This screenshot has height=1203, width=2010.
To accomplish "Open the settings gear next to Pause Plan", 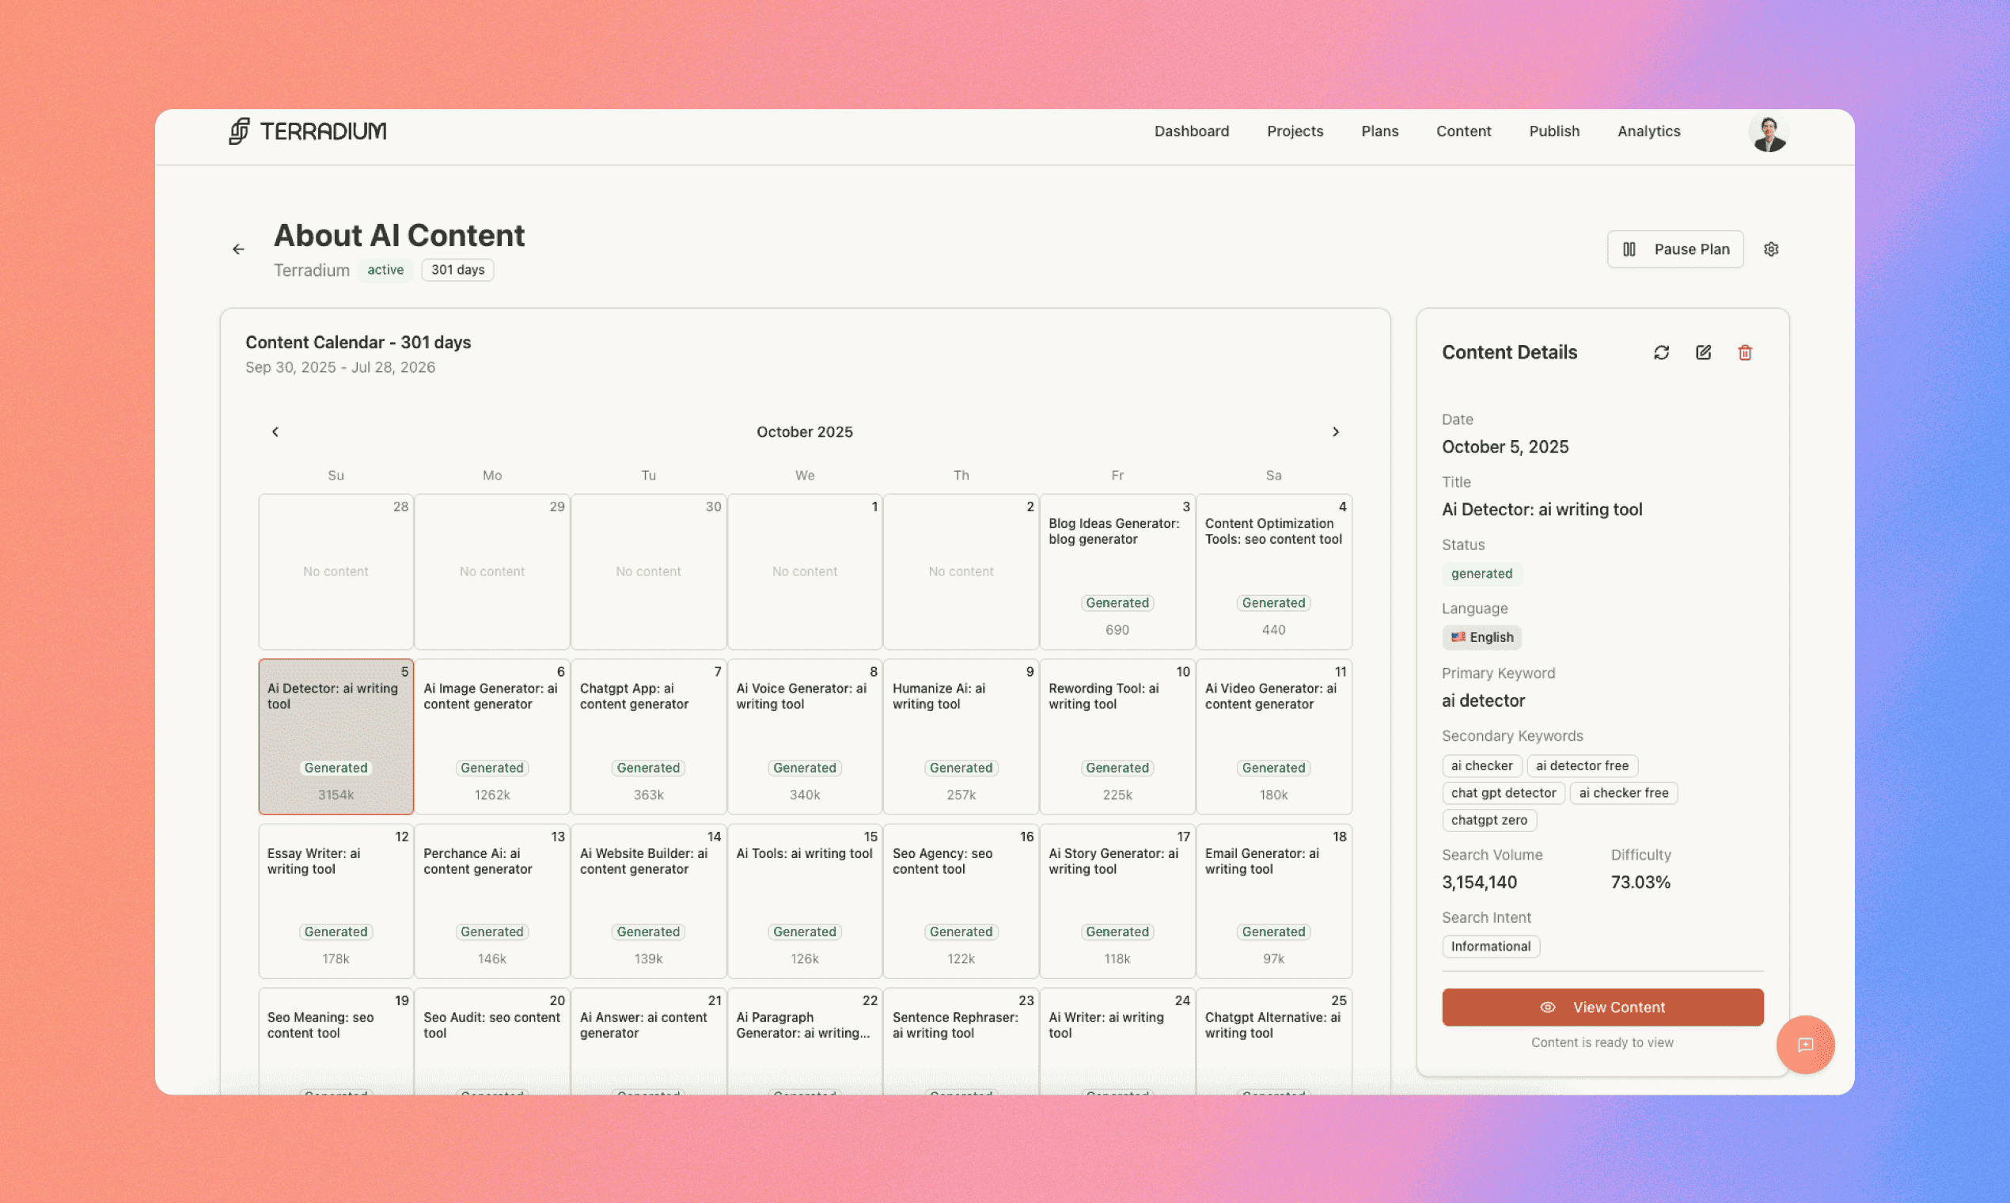I will 1772,249.
